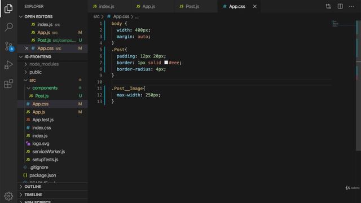Screen dimensions: 361x203
Task: Open setupTests.js file
Action: point(52,160)
